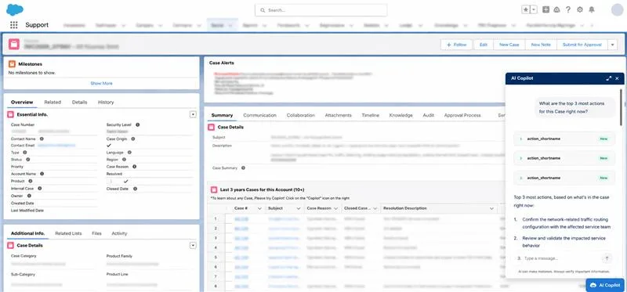The image size is (627, 292).
Task: Click the info icon beside Case Origin
Action: pyautogui.click(x=132, y=139)
